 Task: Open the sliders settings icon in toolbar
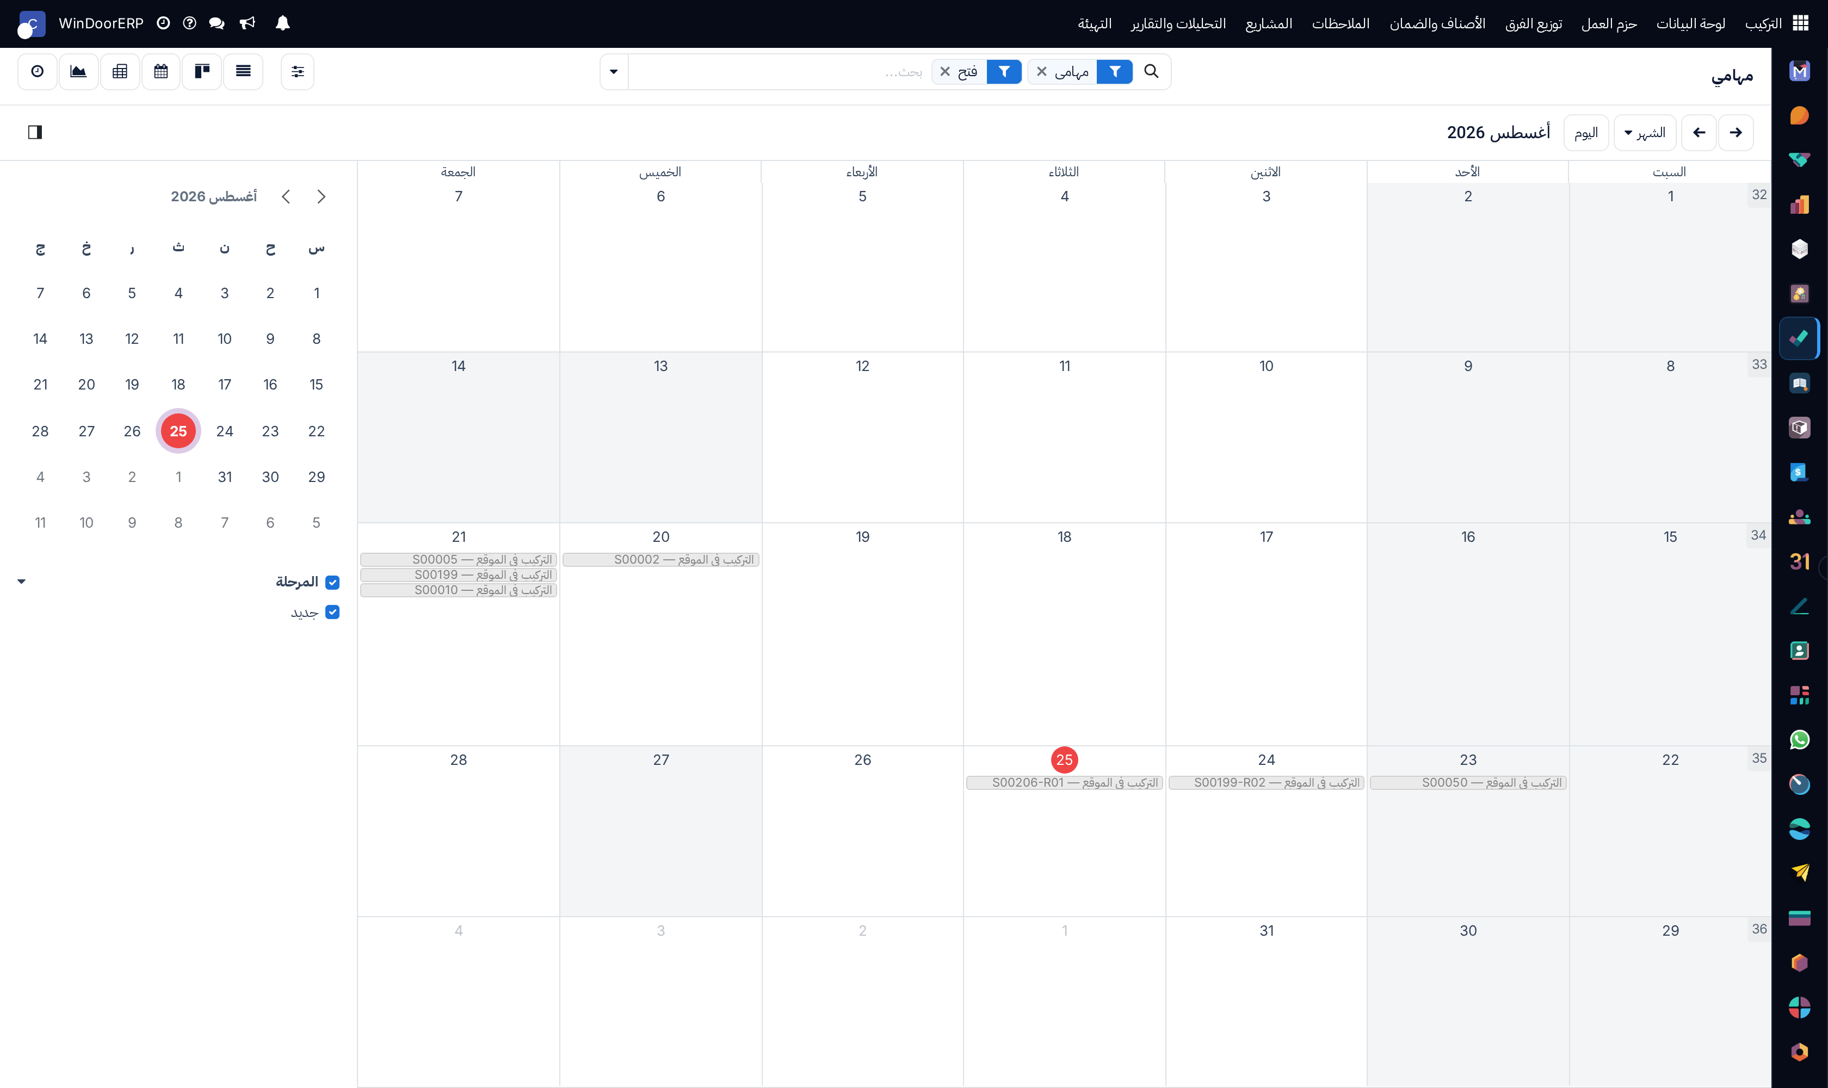click(x=298, y=71)
